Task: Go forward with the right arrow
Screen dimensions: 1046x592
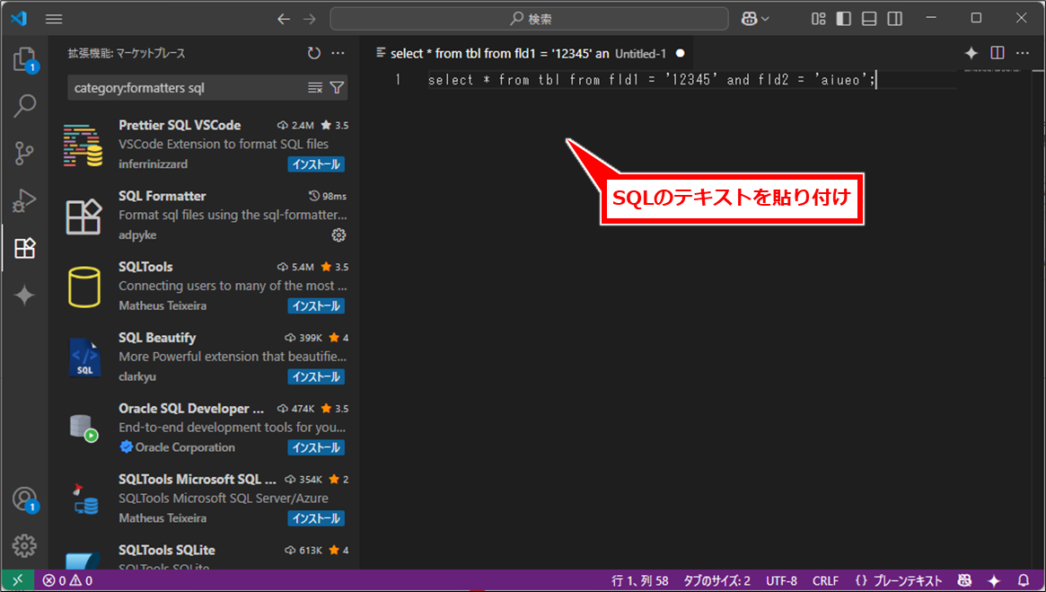Action: tap(310, 20)
